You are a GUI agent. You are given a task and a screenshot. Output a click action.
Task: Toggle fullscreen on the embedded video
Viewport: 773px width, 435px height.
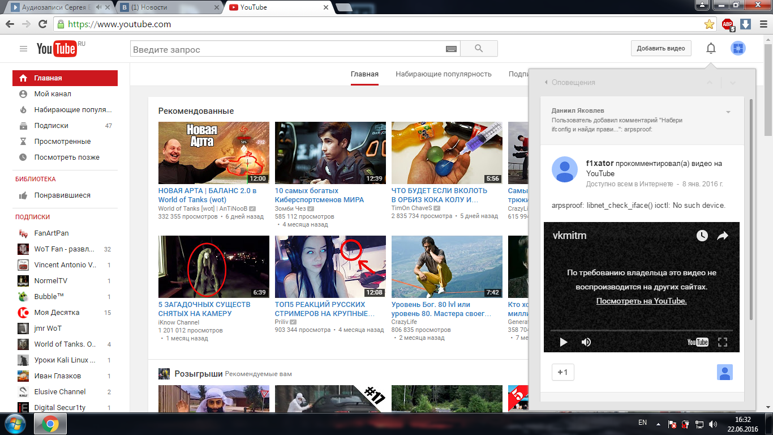722,342
